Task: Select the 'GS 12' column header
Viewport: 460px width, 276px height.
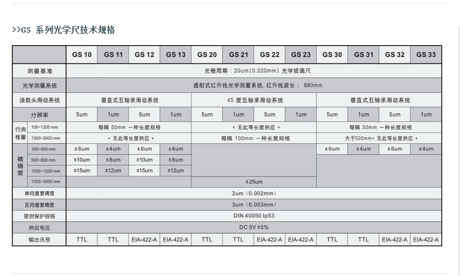Action: coord(144,55)
